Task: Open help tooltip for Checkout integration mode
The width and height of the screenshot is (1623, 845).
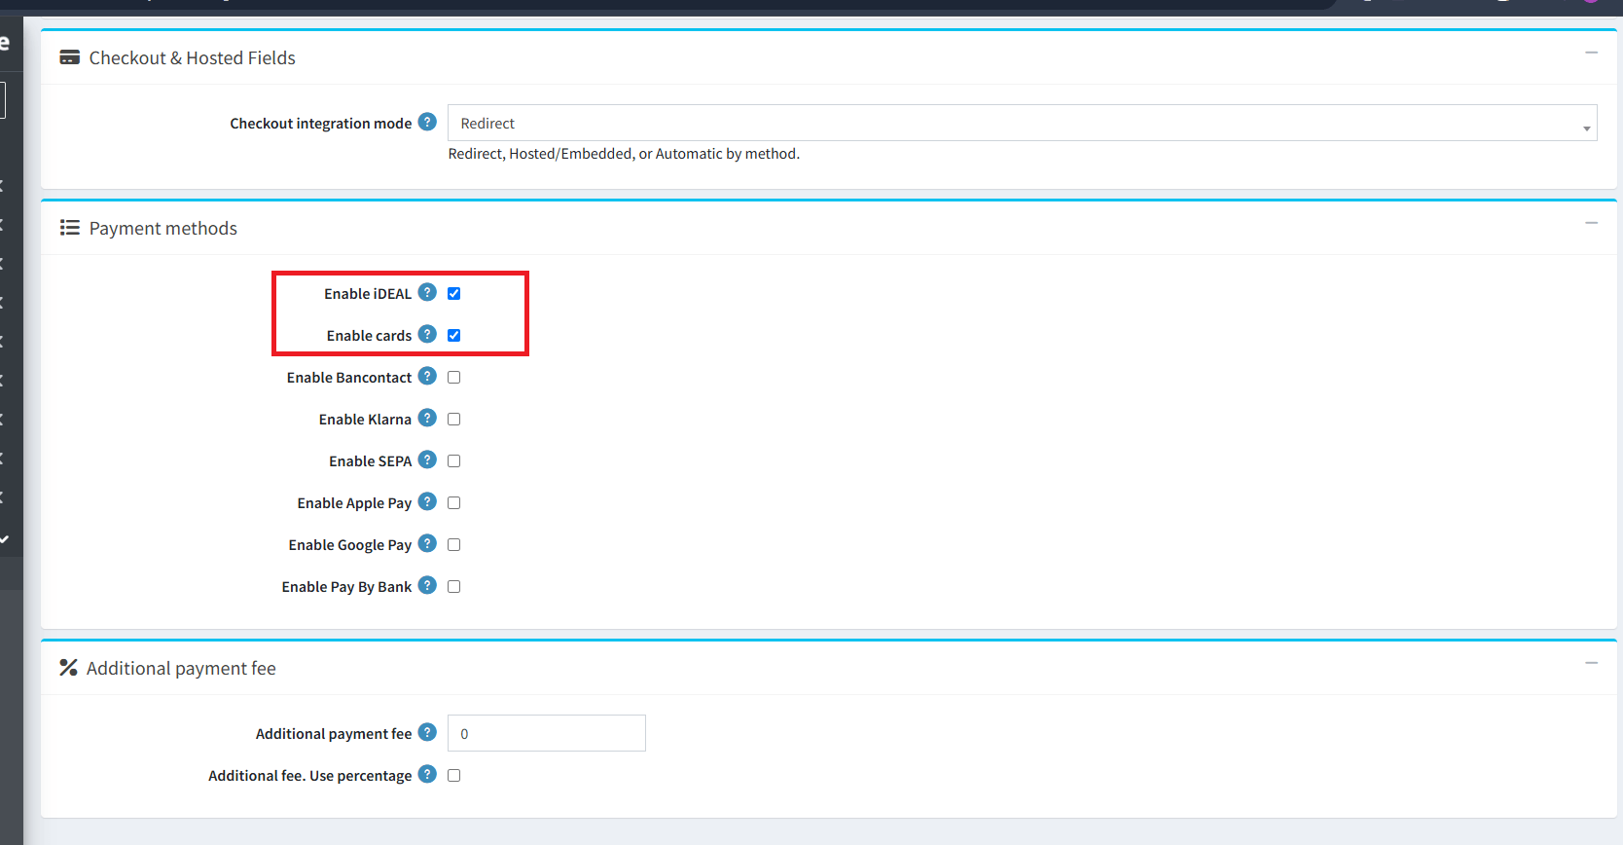Action: point(427,122)
